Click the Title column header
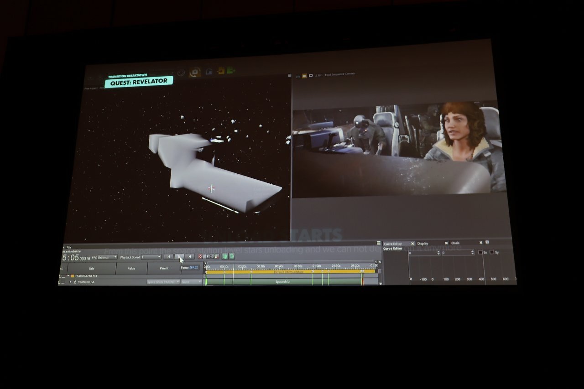Screen dimensions: 584x389 (92, 269)
